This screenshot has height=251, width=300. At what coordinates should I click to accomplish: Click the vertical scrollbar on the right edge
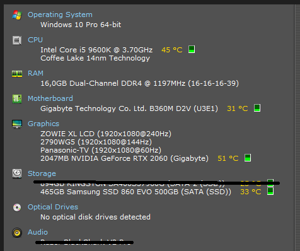(x=297, y=127)
